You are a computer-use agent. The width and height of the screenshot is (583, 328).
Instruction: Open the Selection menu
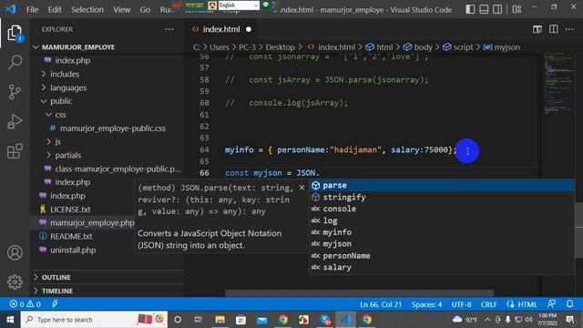pyautogui.click(x=87, y=10)
